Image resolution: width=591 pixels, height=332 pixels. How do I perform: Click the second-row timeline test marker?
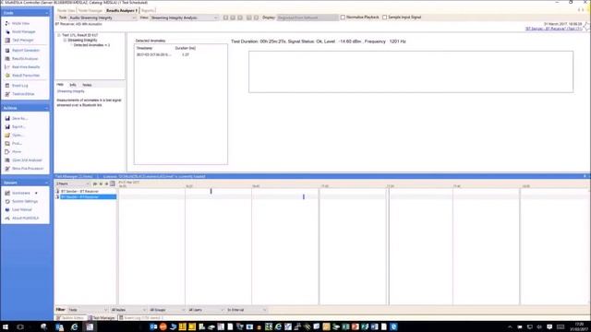click(x=304, y=196)
